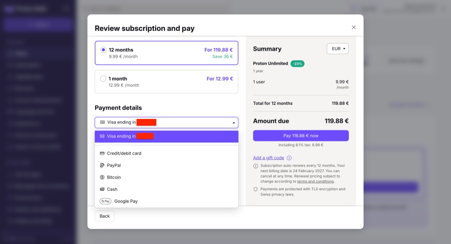
Task: Click the 'Save 36 €' text
Action: point(222,57)
